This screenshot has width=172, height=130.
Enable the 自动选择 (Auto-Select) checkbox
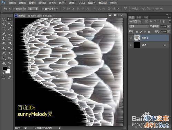coord(14,9)
